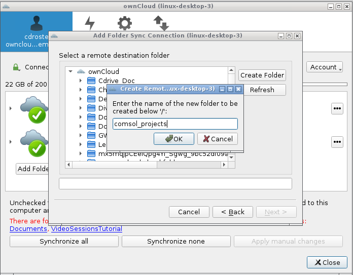The image size is (353, 275).
Task: Close the Create Remote Folder dialog window
Action: [238, 89]
